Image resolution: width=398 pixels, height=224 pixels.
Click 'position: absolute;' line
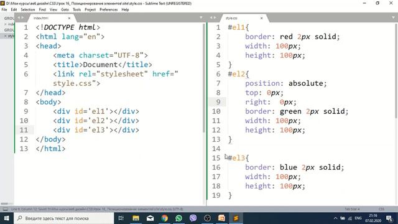pyautogui.click(x=286, y=83)
